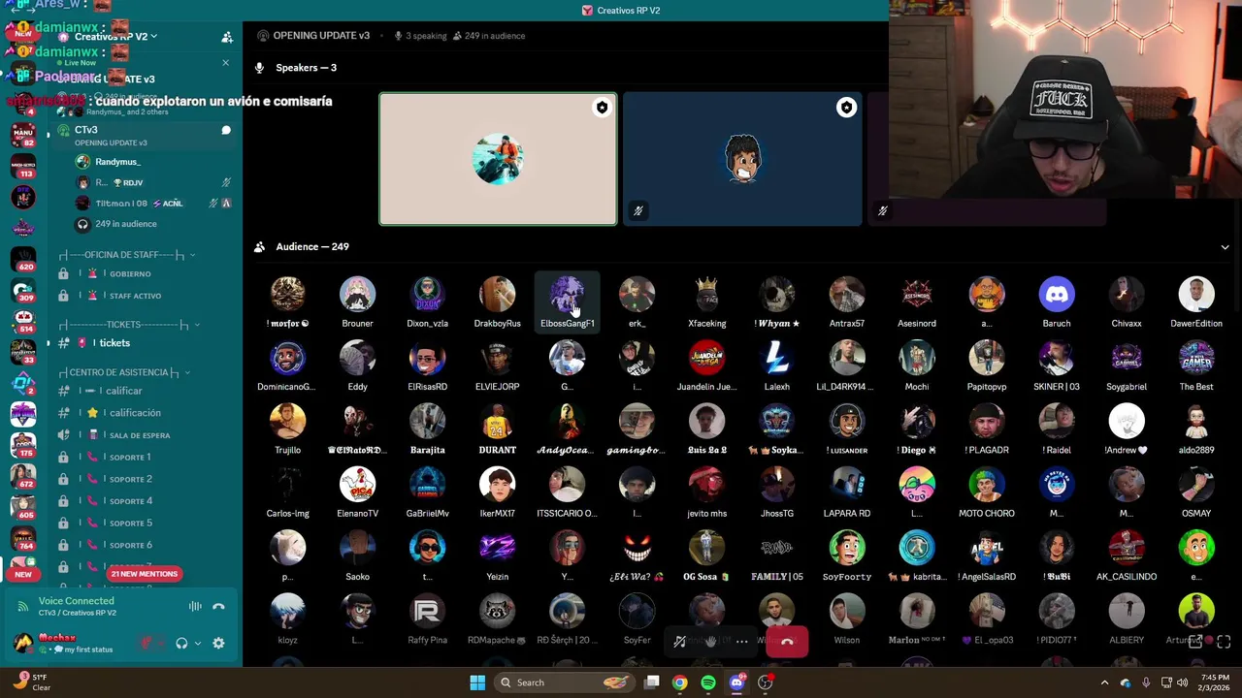Open Spotify from the taskbar
The image size is (1242, 698).
708,682
